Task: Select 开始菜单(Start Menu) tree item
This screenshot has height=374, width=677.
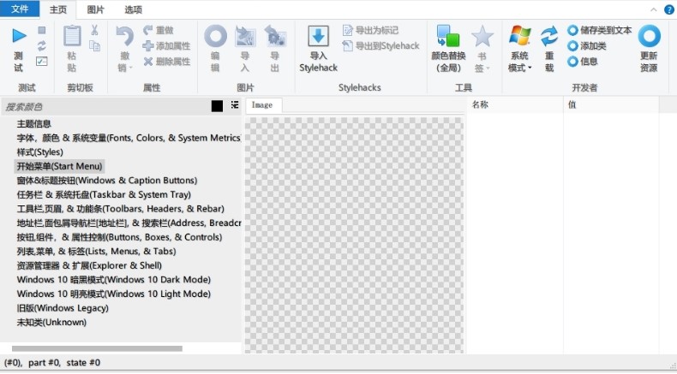Action: click(x=60, y=167)
